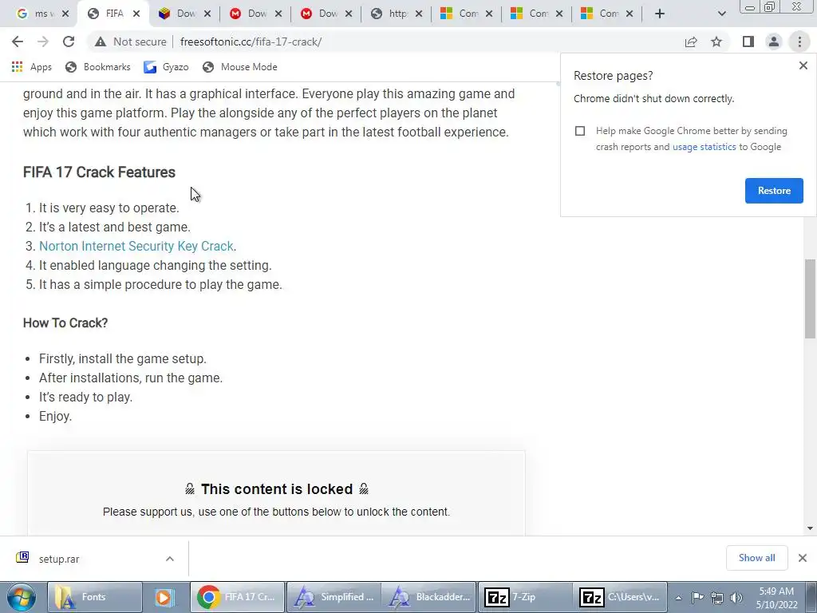Go back to the previous page
Image resolution: width=817 pixels, height=613 pixels.
pyautogui.click(x=18, y=42)
